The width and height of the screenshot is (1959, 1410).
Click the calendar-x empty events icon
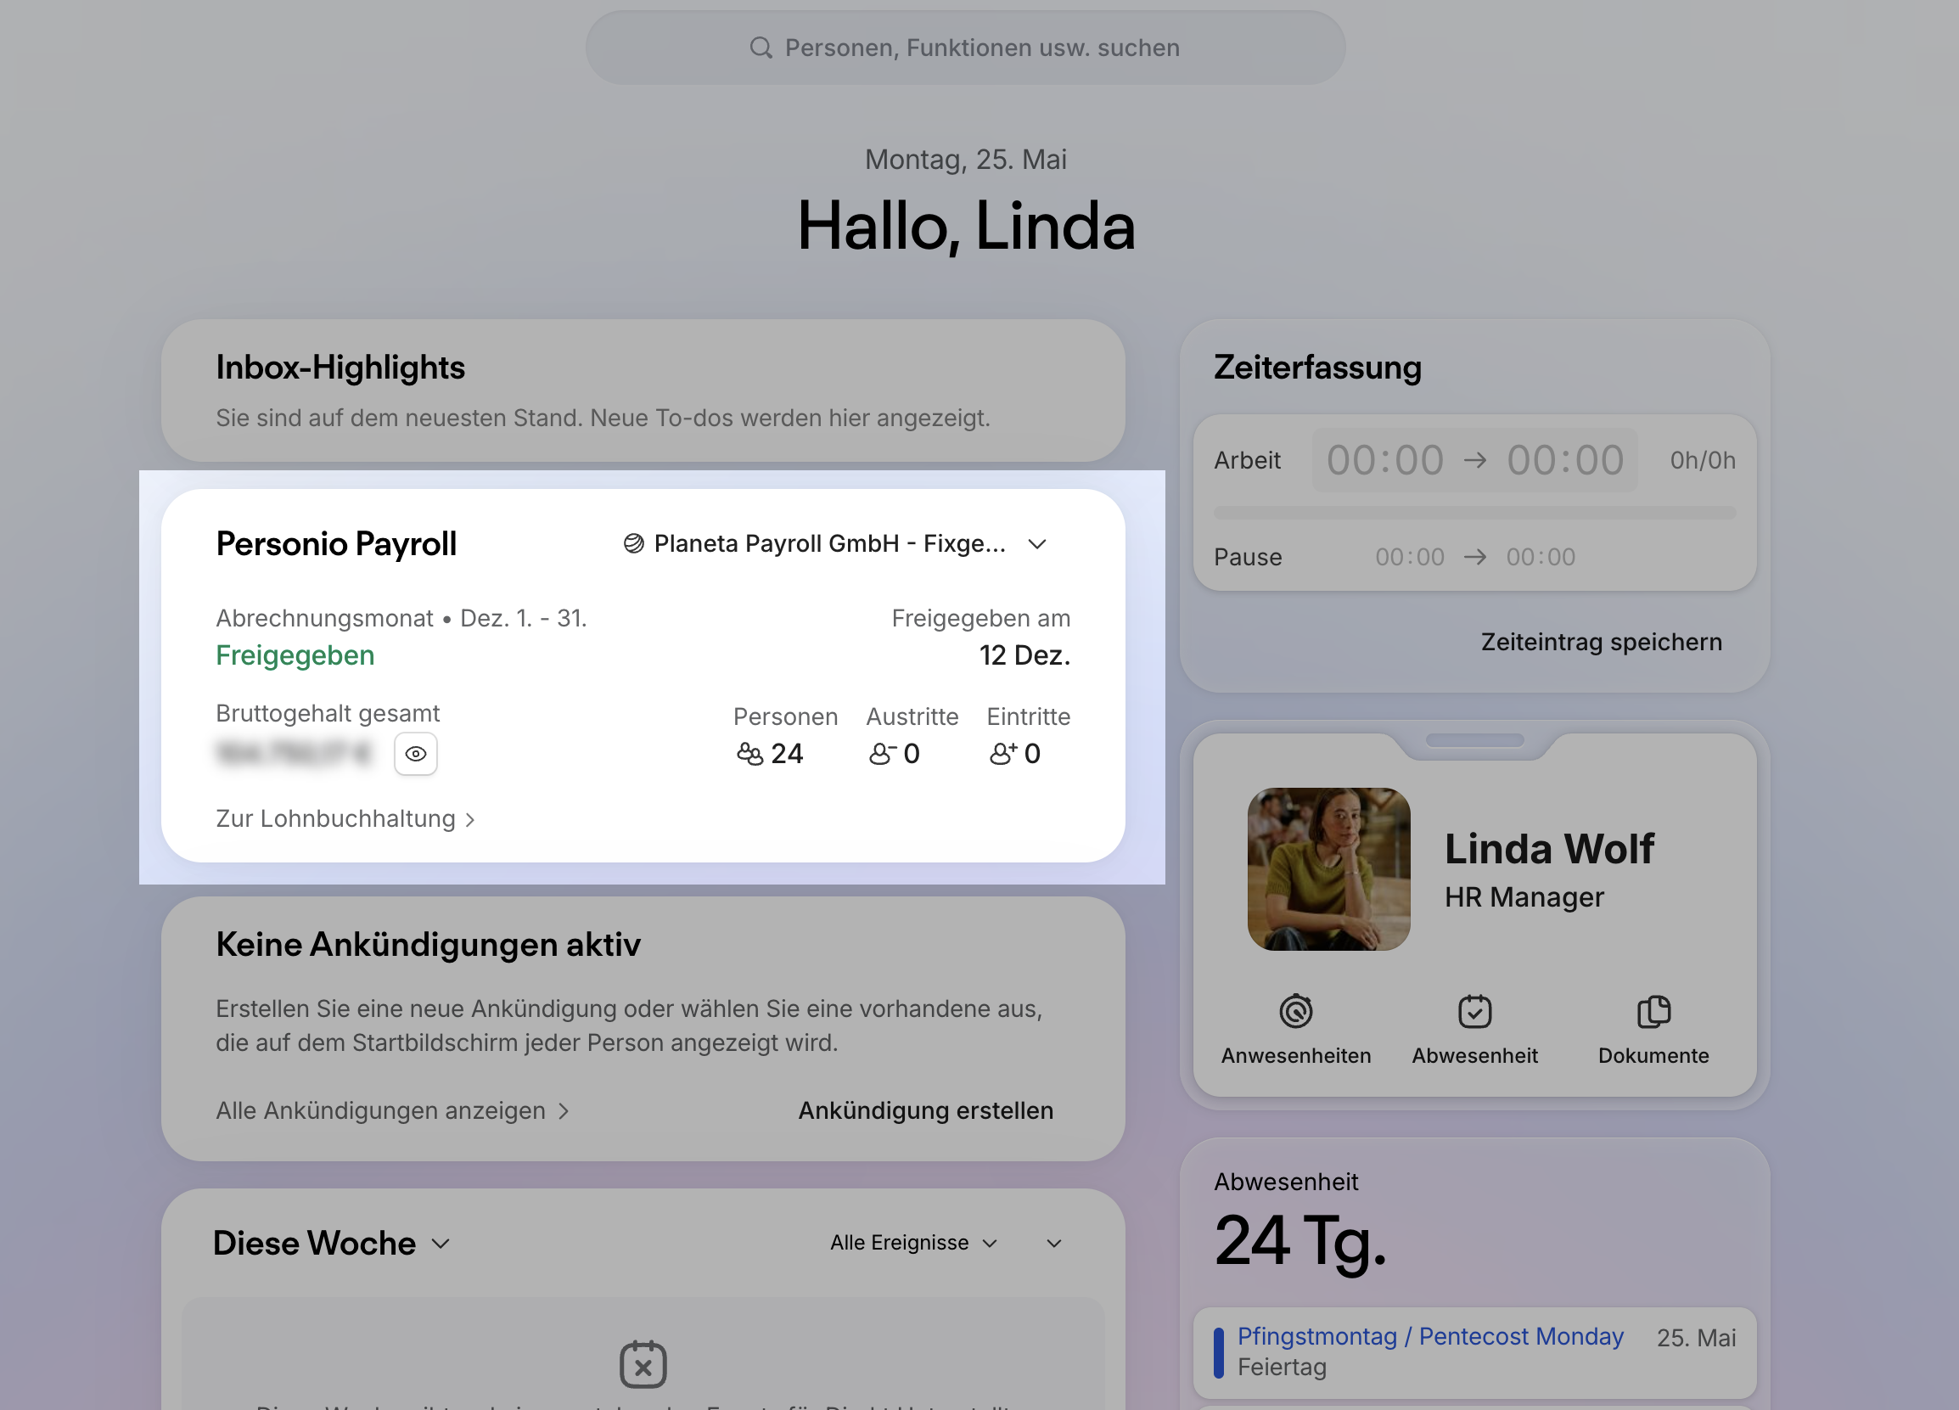coord(643,1364)
